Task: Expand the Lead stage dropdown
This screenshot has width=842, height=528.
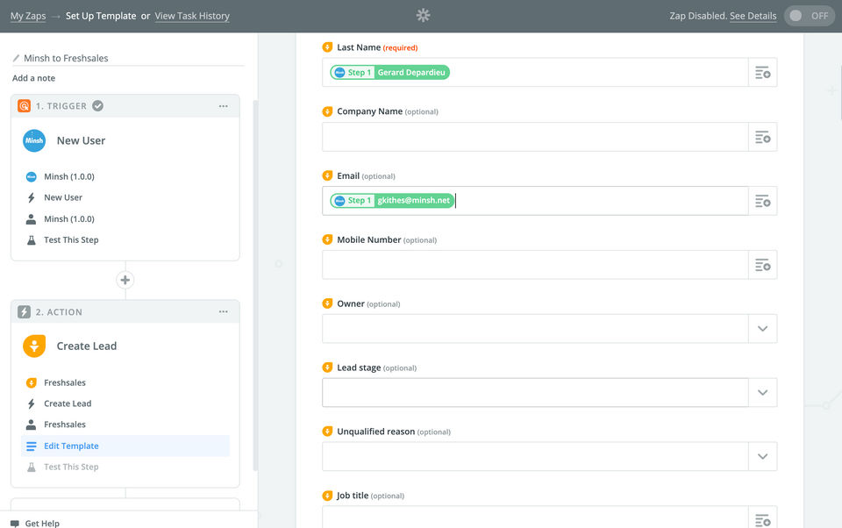Action: [762, 393]
